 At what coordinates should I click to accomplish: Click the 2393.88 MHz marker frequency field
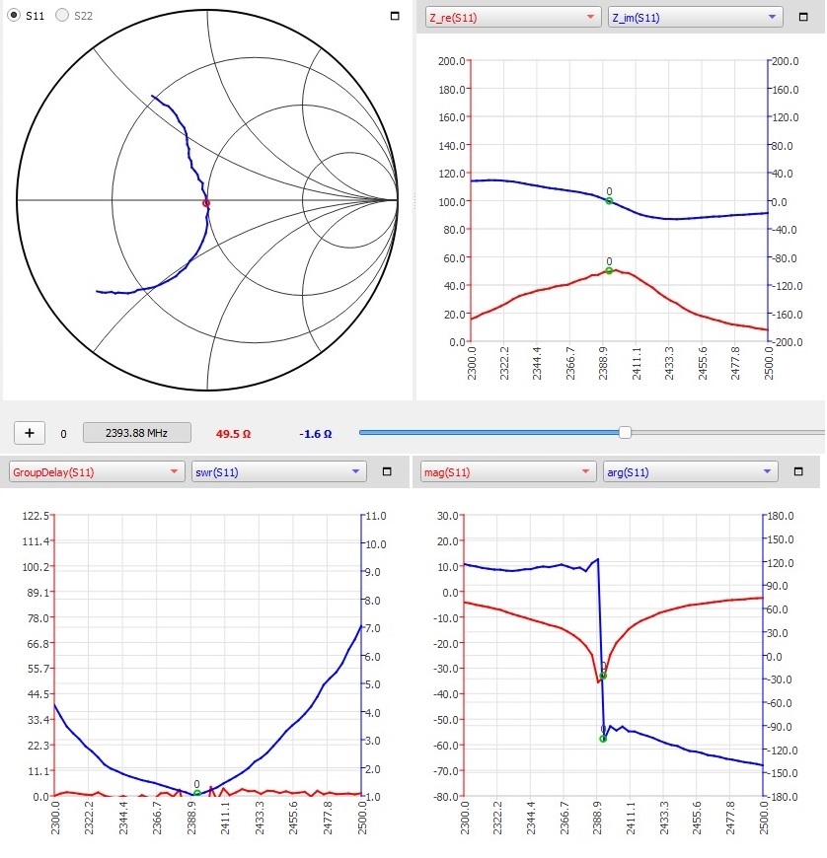pos(136,432)
